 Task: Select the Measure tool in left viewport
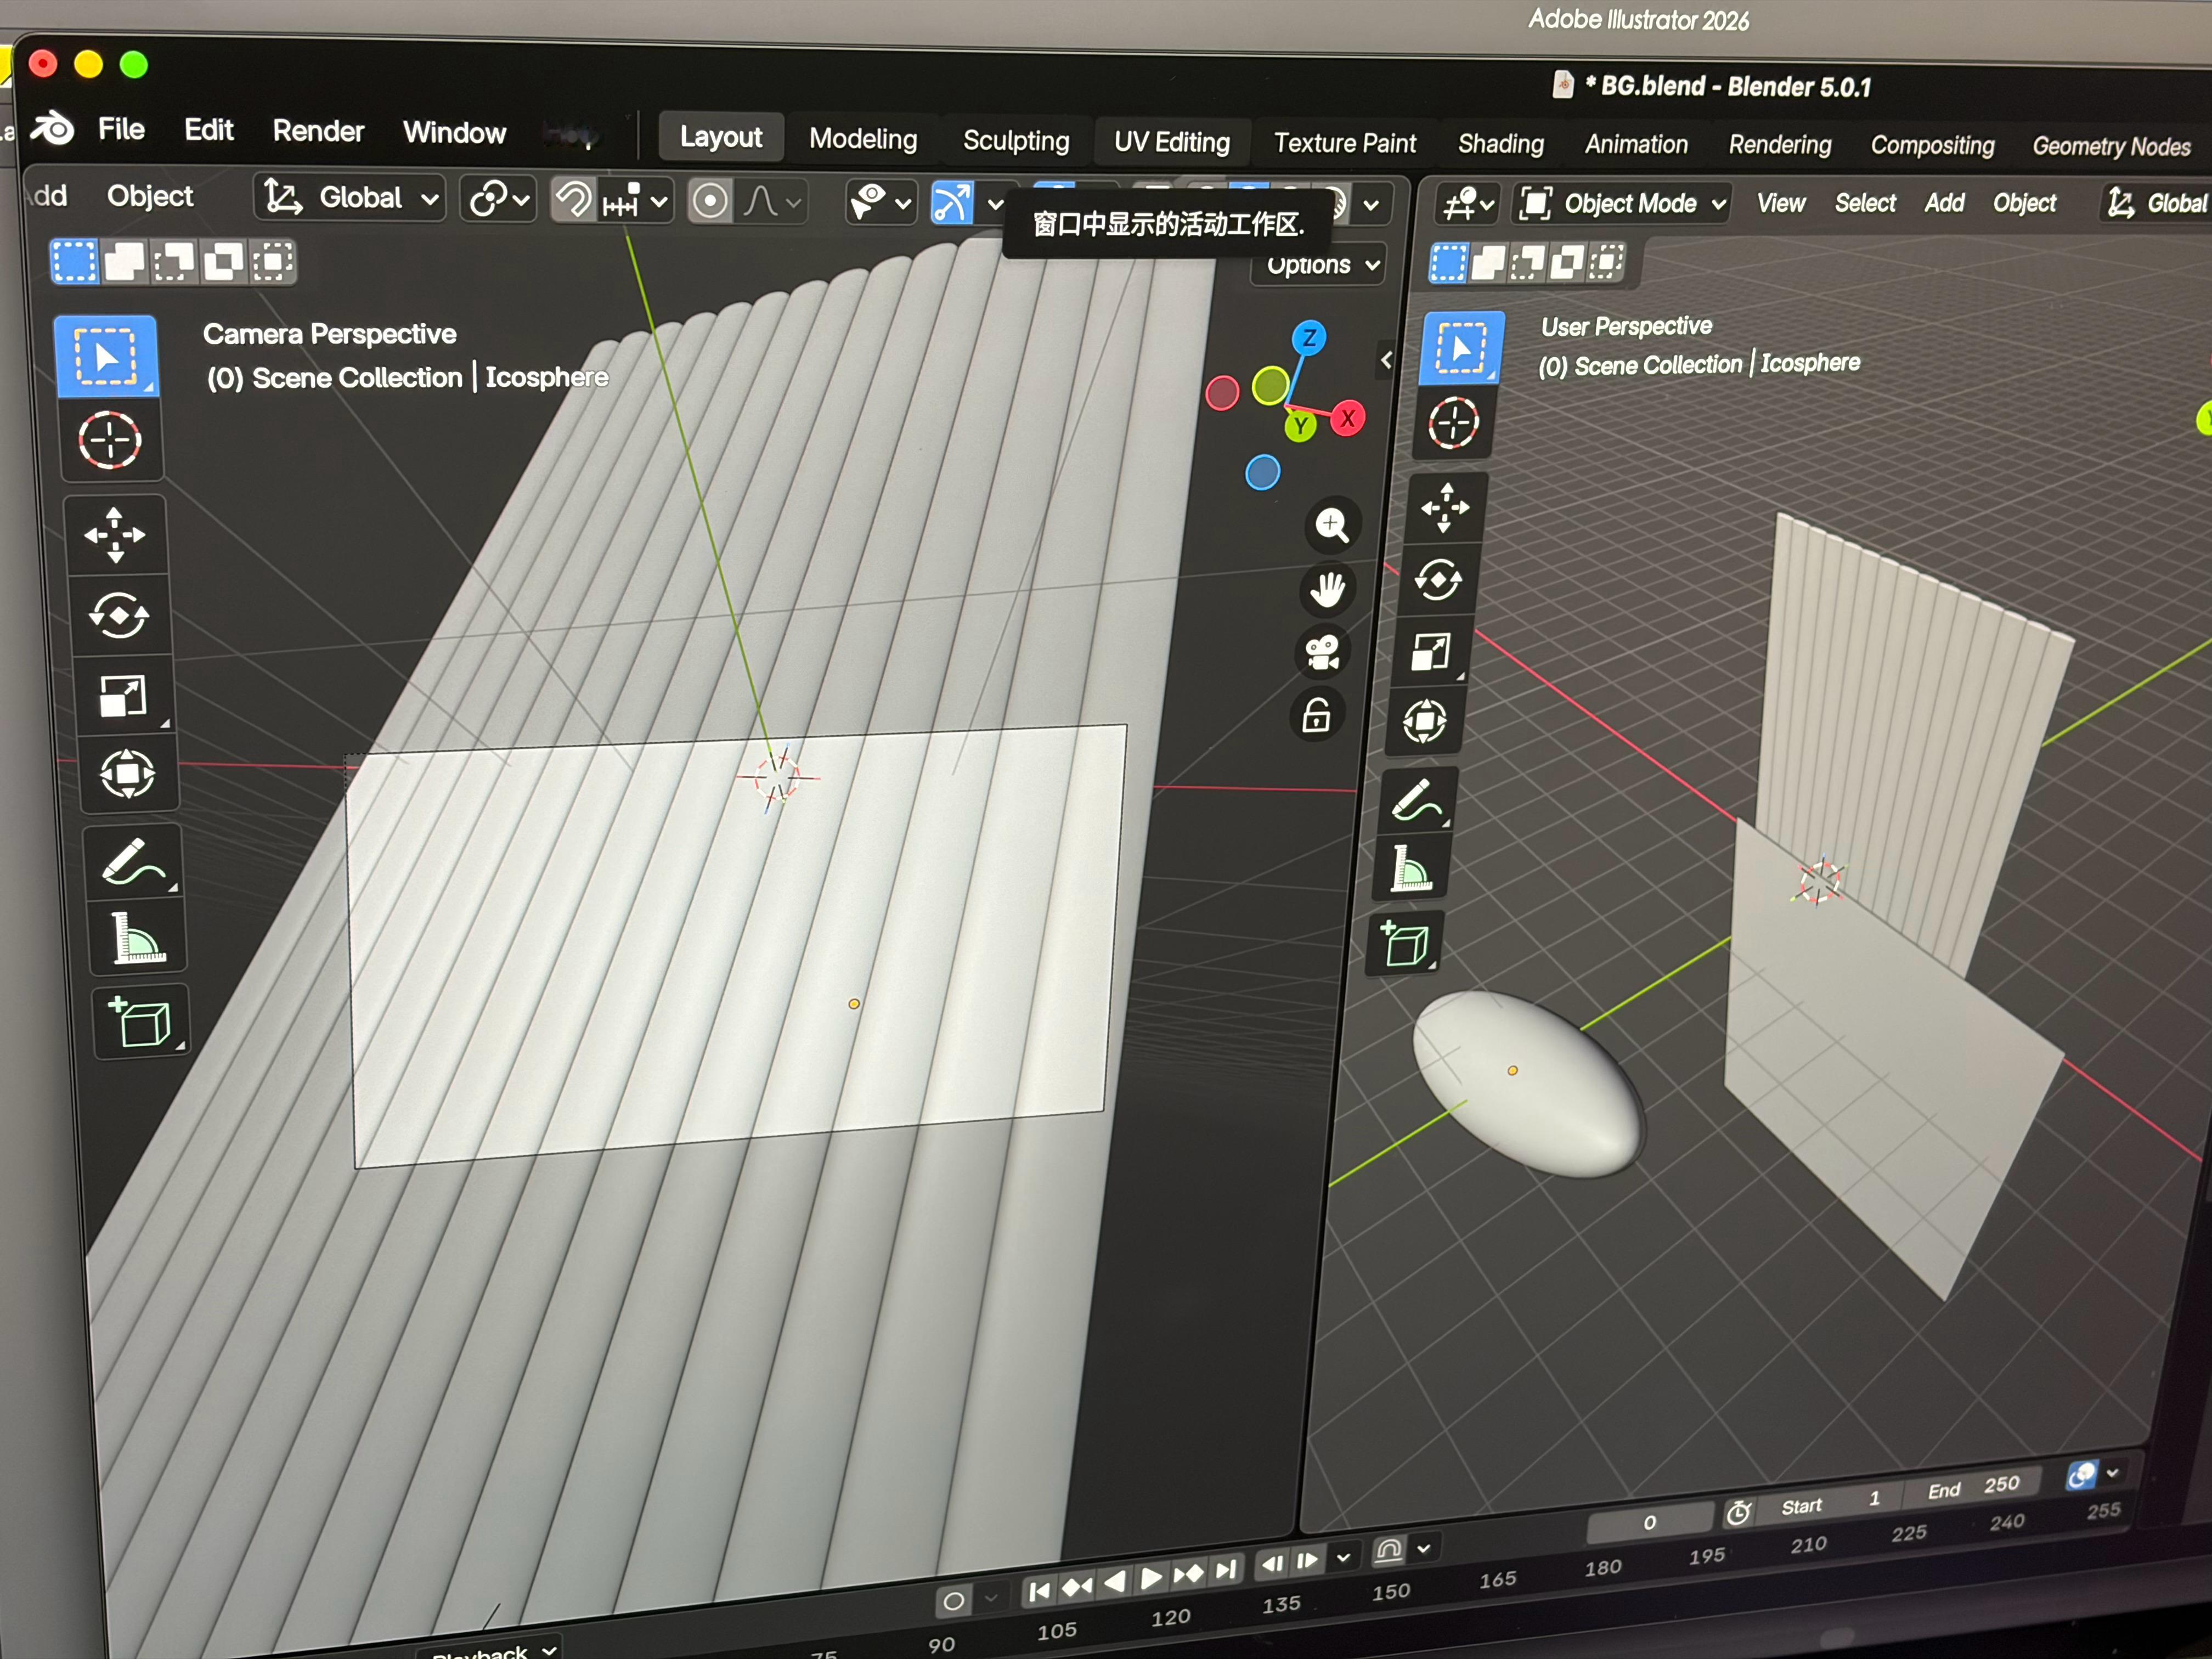click(137, 939)
